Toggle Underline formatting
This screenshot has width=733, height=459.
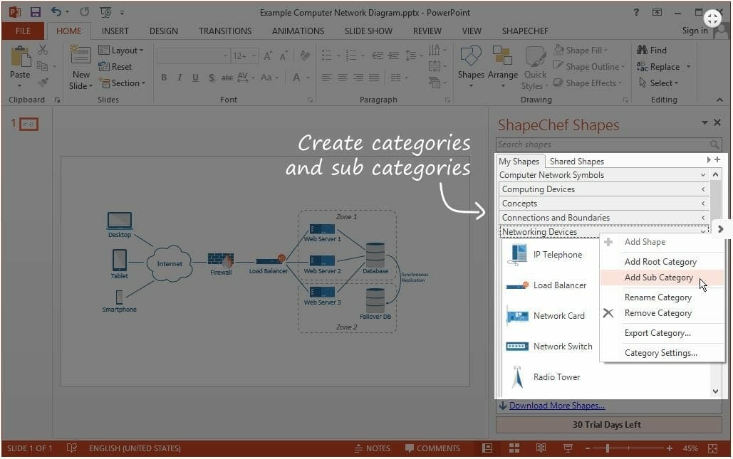[x=195, y=78]
